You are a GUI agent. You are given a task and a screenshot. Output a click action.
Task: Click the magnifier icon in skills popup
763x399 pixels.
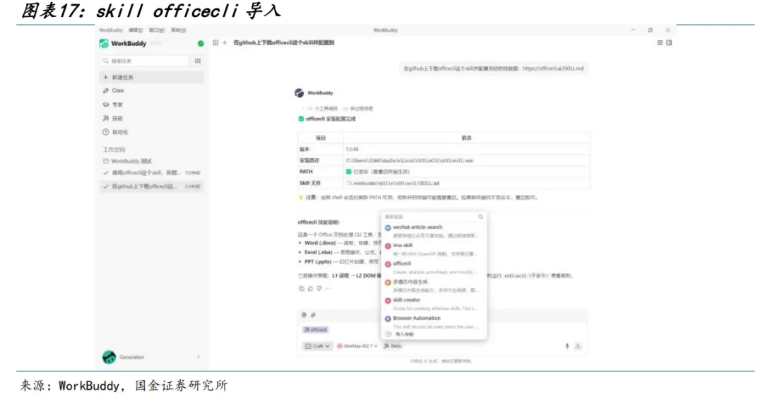click(480, 217)
